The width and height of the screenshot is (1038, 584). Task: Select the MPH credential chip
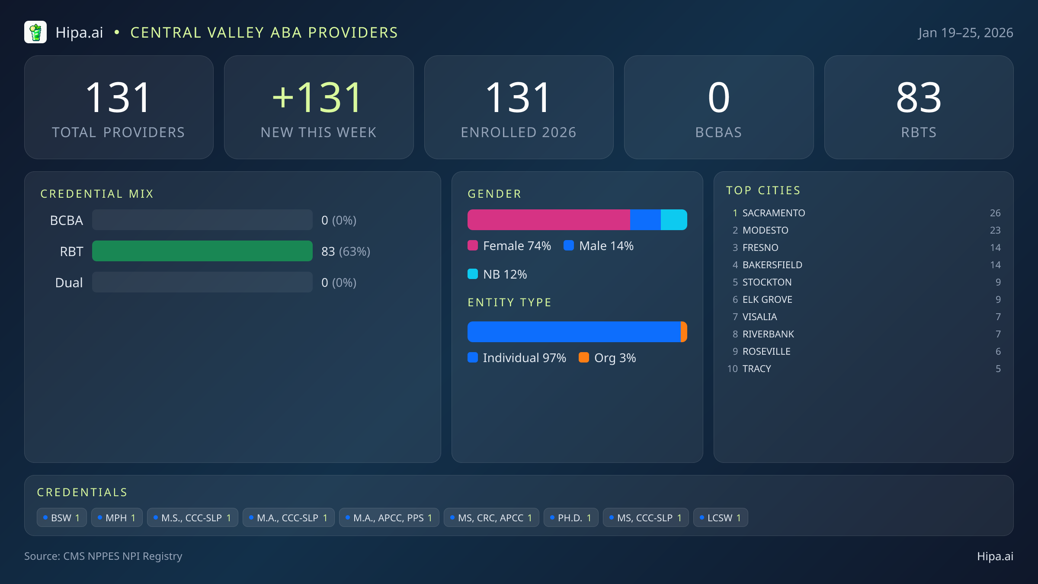[117, 518]
